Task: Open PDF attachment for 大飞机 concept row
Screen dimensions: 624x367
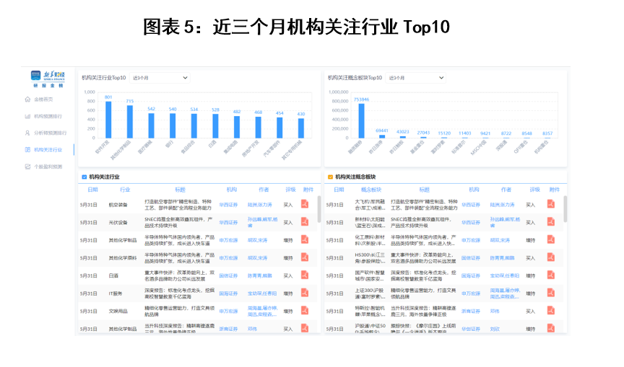Action: pyautogui.click(x=551, y=205)
